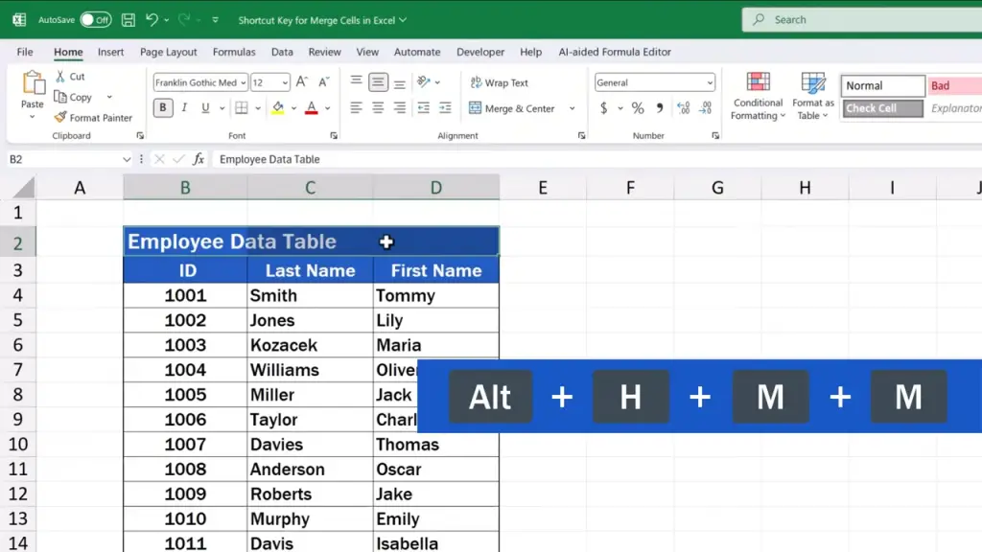Click the Save icon in title bar
982x552 pixels.
click(128, 19)
